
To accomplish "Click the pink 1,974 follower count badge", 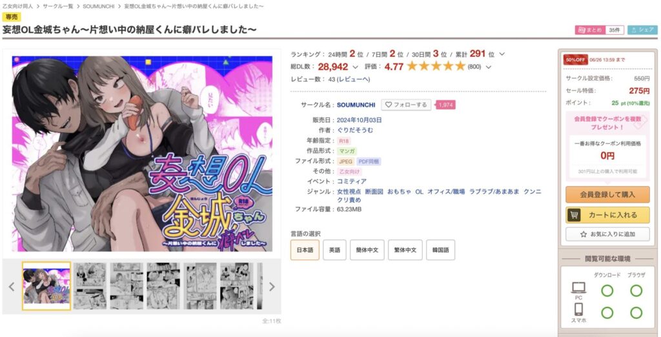I will click(x=445, y=105).
